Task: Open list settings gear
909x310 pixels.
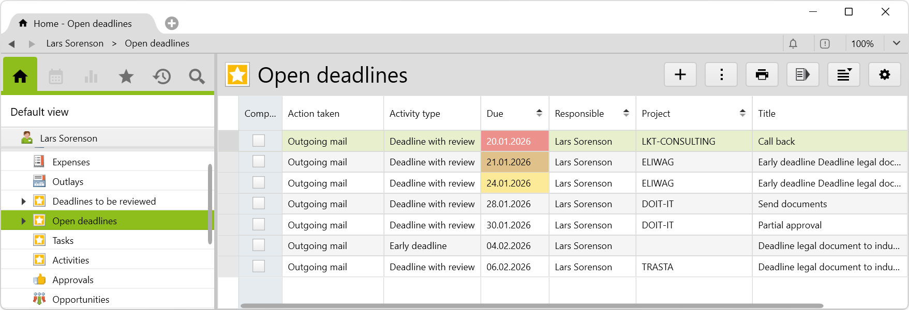Action: point(885,75)
